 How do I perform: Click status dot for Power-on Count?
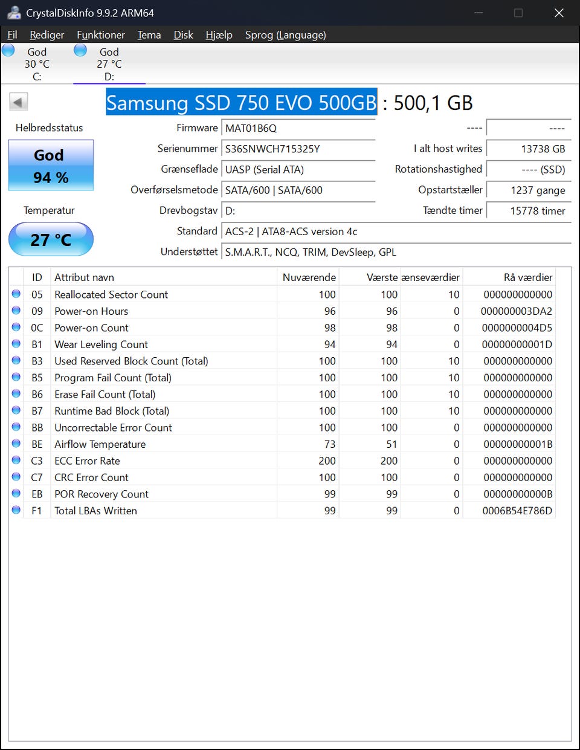coord(16,327)
